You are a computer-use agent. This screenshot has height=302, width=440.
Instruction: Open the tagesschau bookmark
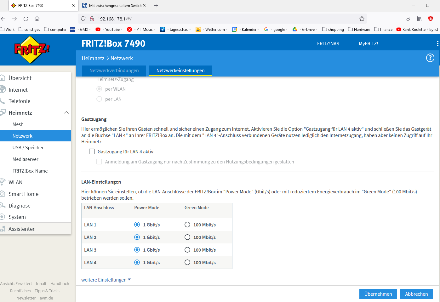(x=175, y=29)
